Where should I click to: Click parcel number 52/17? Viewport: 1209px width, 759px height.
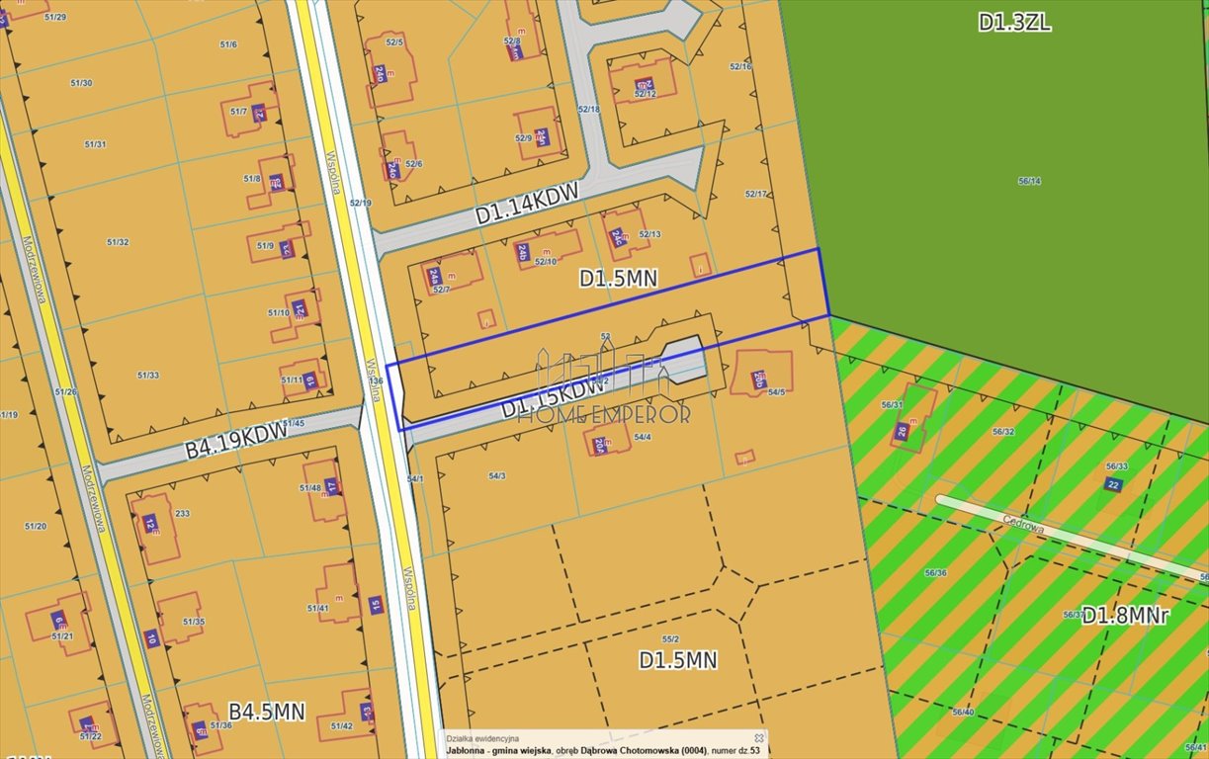(x=756, y=194)
